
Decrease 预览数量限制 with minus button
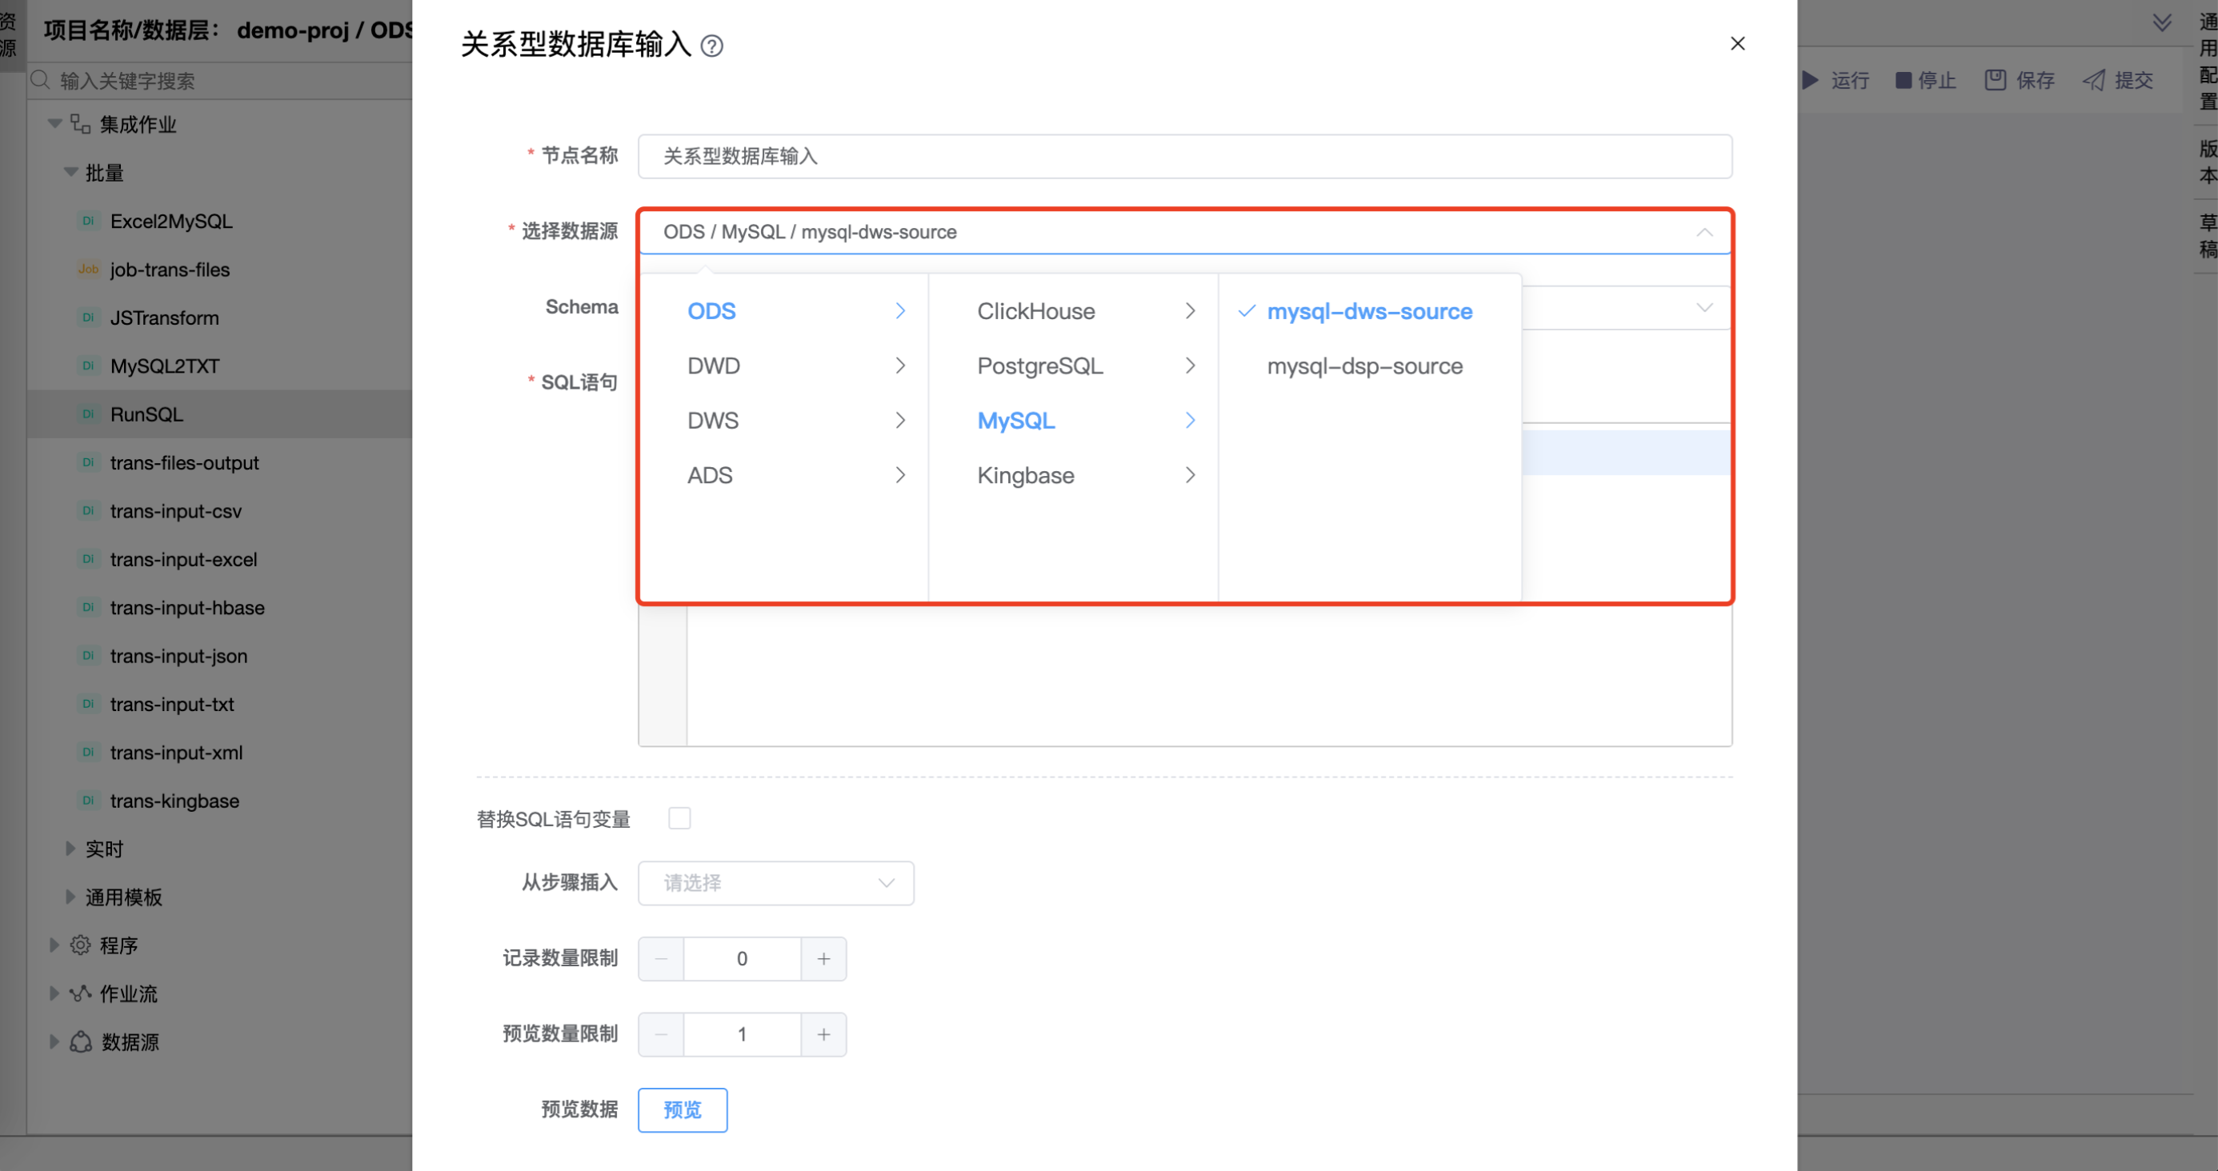pos(661,1034)
